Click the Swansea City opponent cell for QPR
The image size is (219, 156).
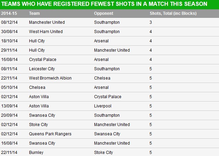pos(107,134)
